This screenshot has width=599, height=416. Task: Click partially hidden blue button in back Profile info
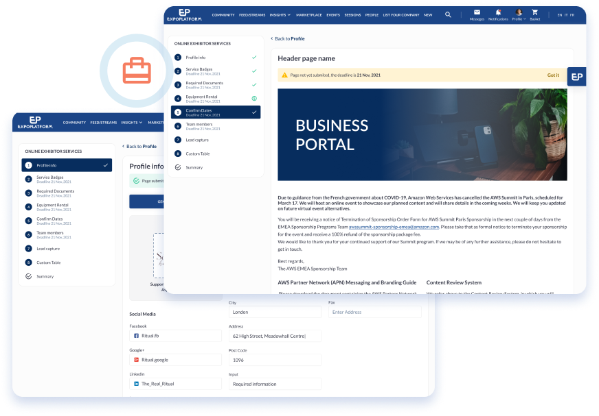click(147, 201)
